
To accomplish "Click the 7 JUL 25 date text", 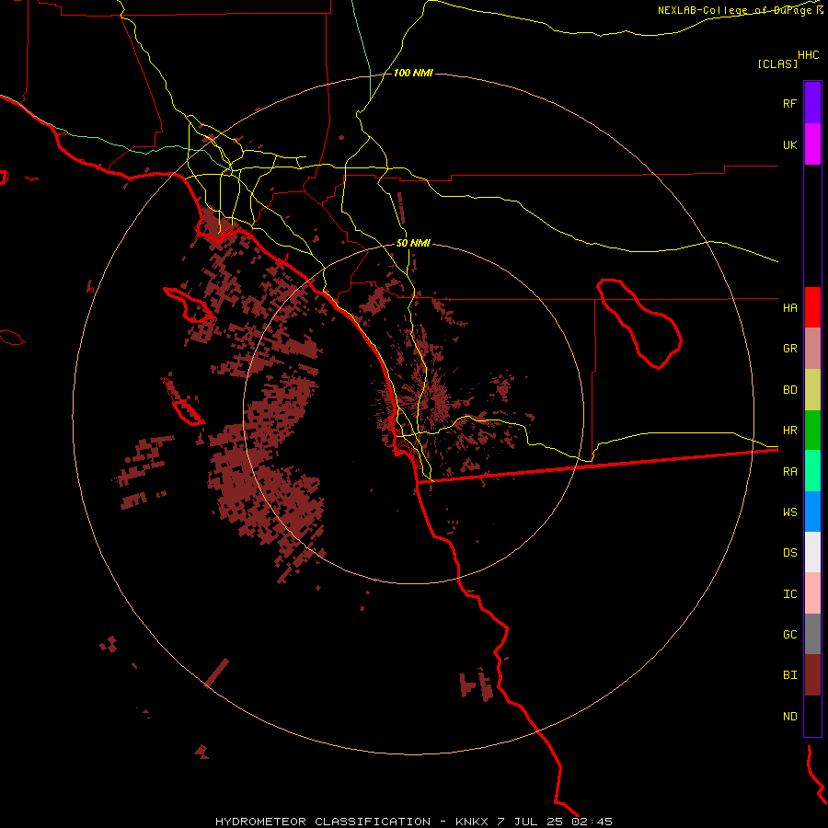I will [x=530, y=822].
